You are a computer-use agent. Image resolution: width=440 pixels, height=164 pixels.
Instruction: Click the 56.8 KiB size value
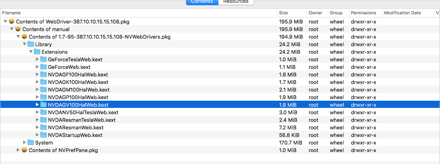pyautogui.click(x=289, y=135)
